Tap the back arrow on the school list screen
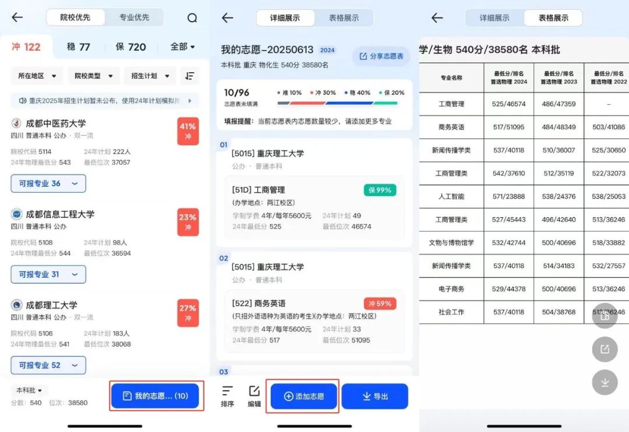The image size is (629, 432). tap(17, 17)
